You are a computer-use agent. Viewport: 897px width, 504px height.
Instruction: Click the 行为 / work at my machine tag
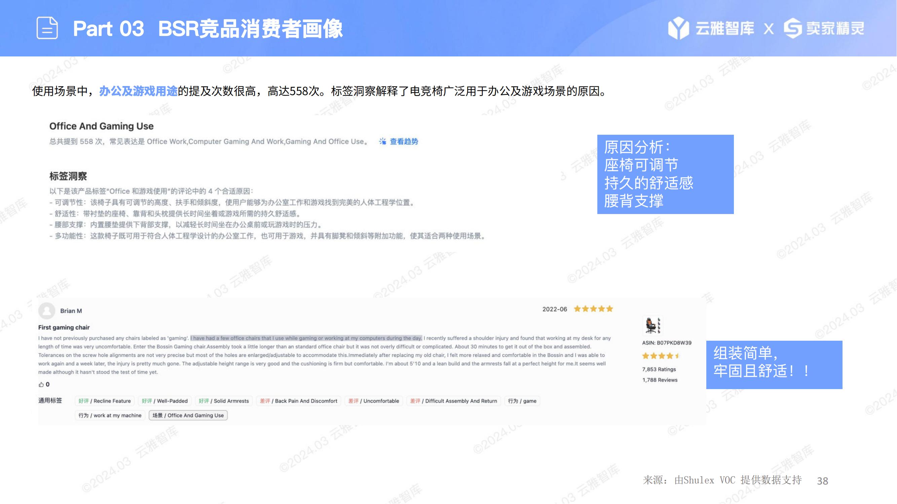110,415
